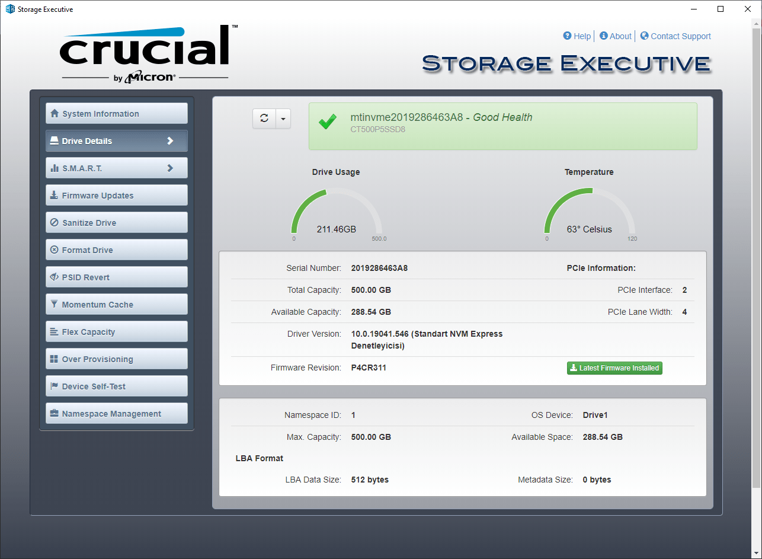Screen dimensions: 762x559
Task: Click the Namespace Management briefcase icon
Action: pyautogui.click(x=55, y=414)
